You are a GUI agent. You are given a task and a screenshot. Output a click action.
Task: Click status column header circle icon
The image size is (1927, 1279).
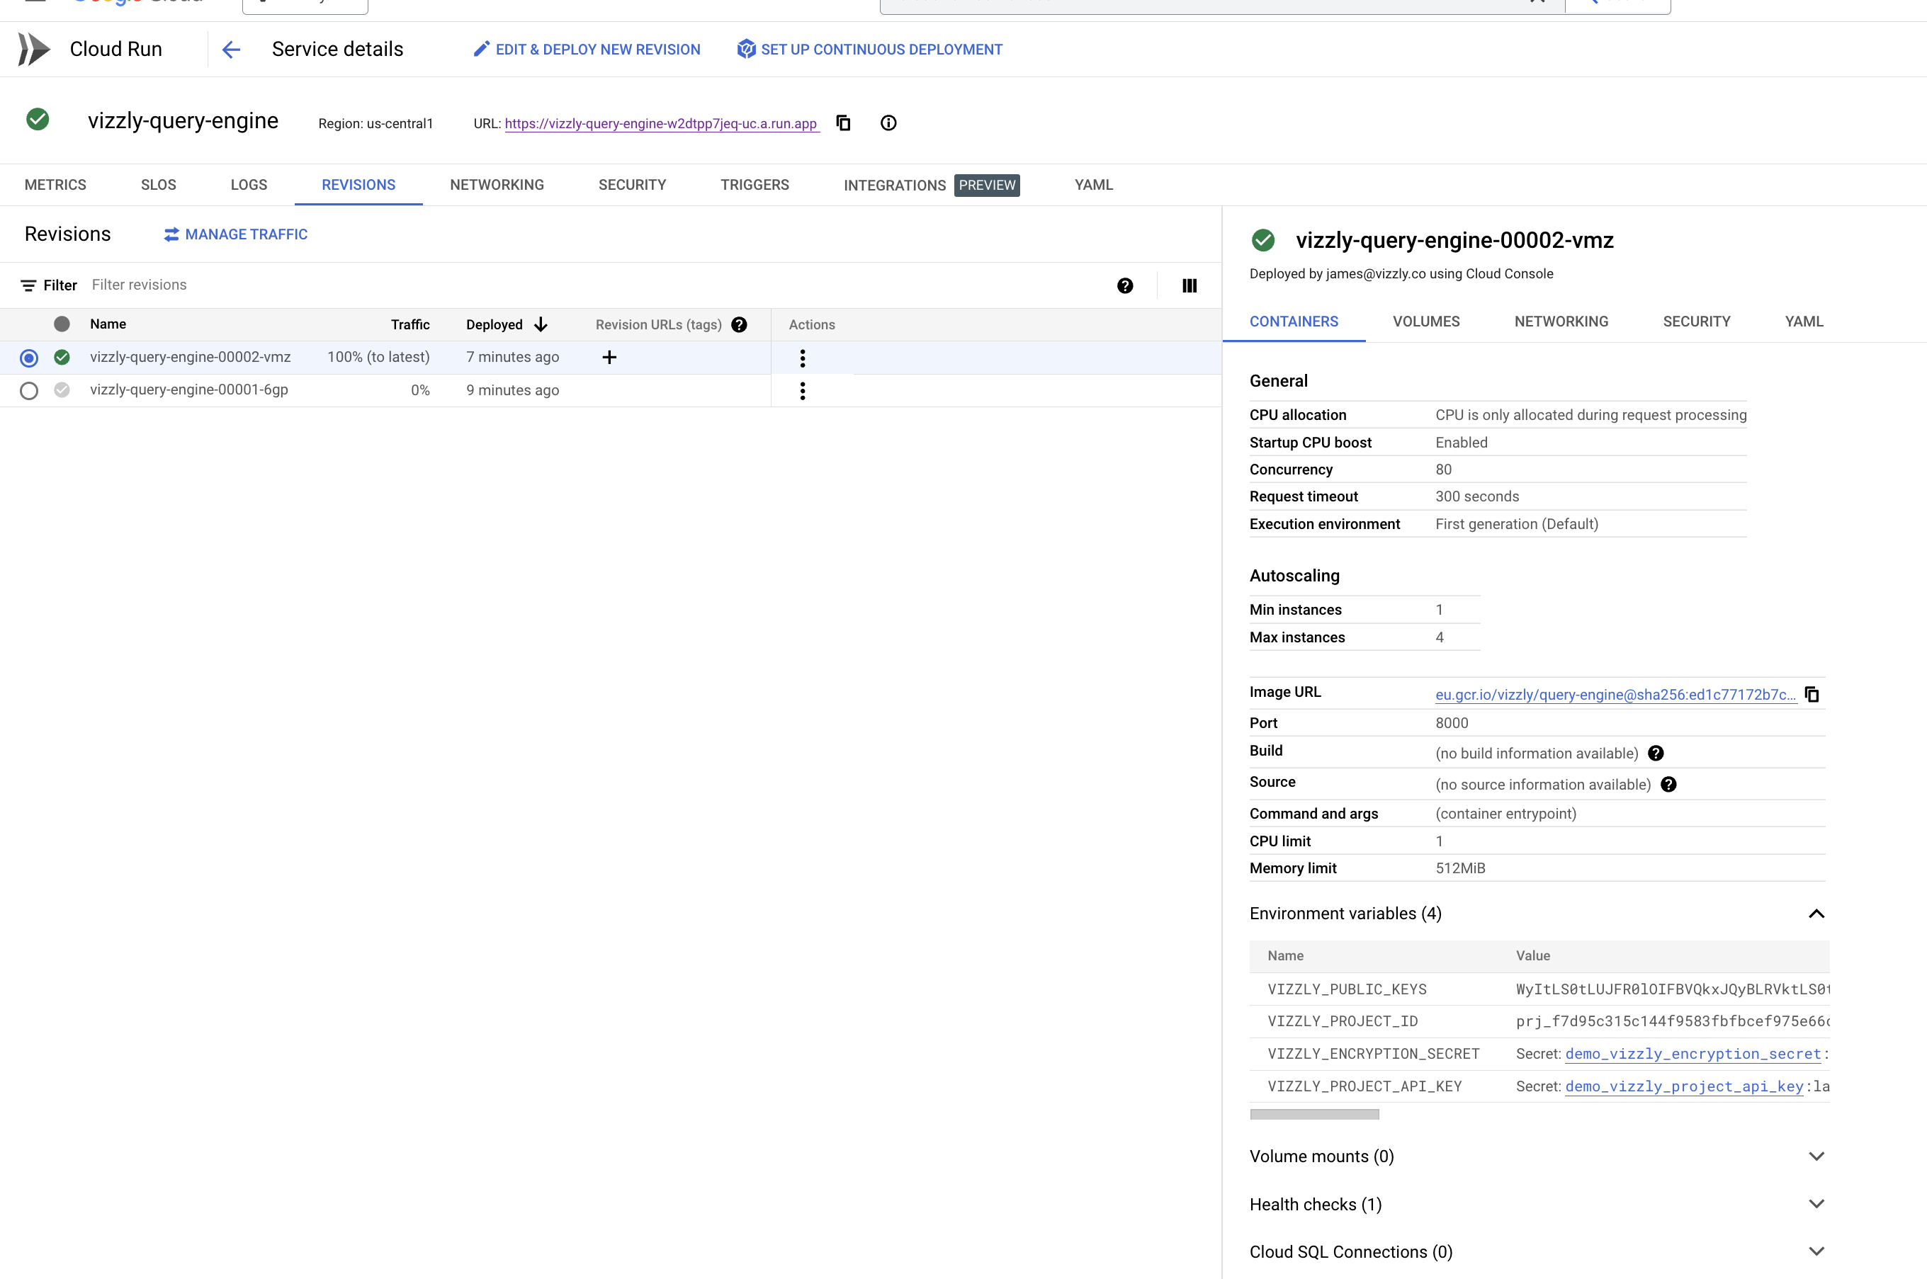[62, 324]
